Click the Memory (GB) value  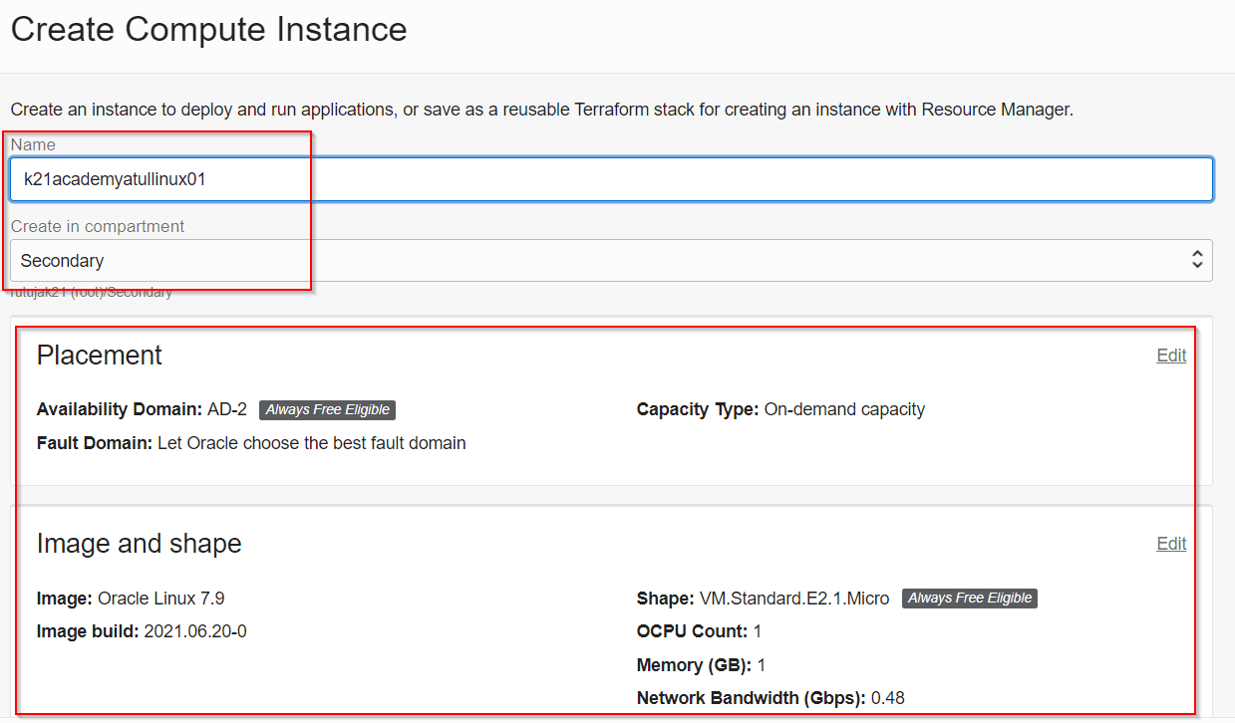[x=762, y=665]
